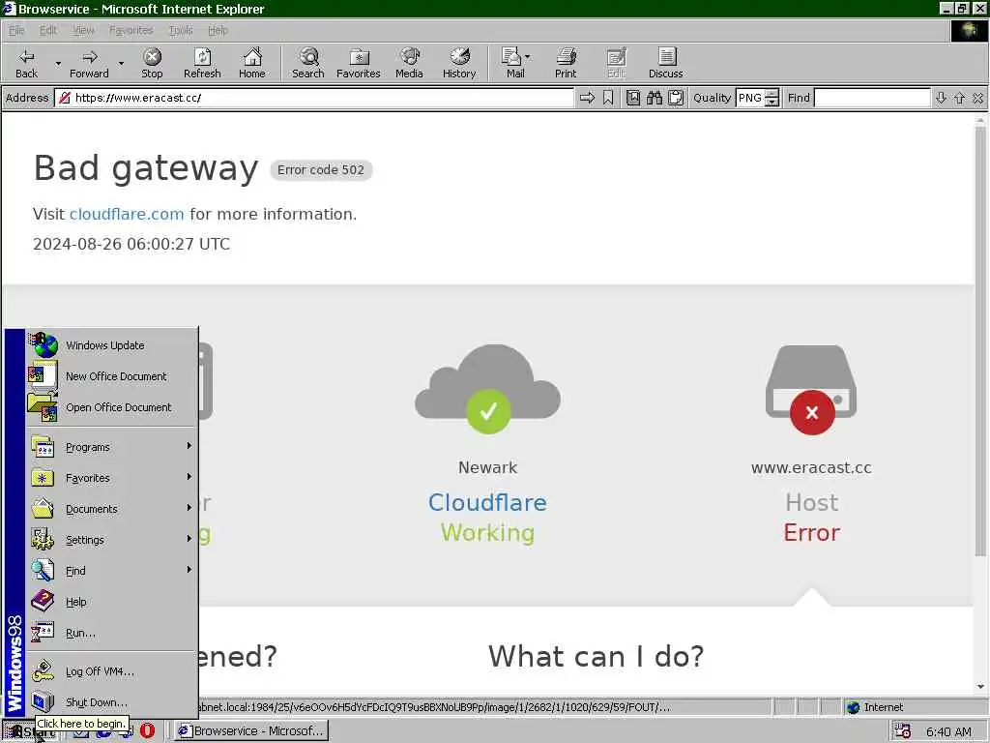Click the Error code 502 badge

coord(321,170)
